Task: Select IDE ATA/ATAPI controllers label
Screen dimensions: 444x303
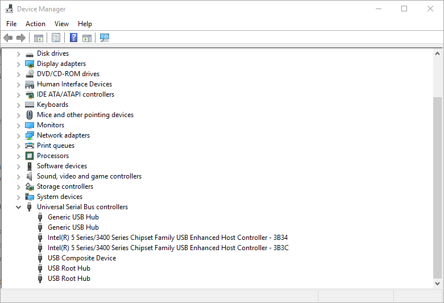Action: coord(76,94)
